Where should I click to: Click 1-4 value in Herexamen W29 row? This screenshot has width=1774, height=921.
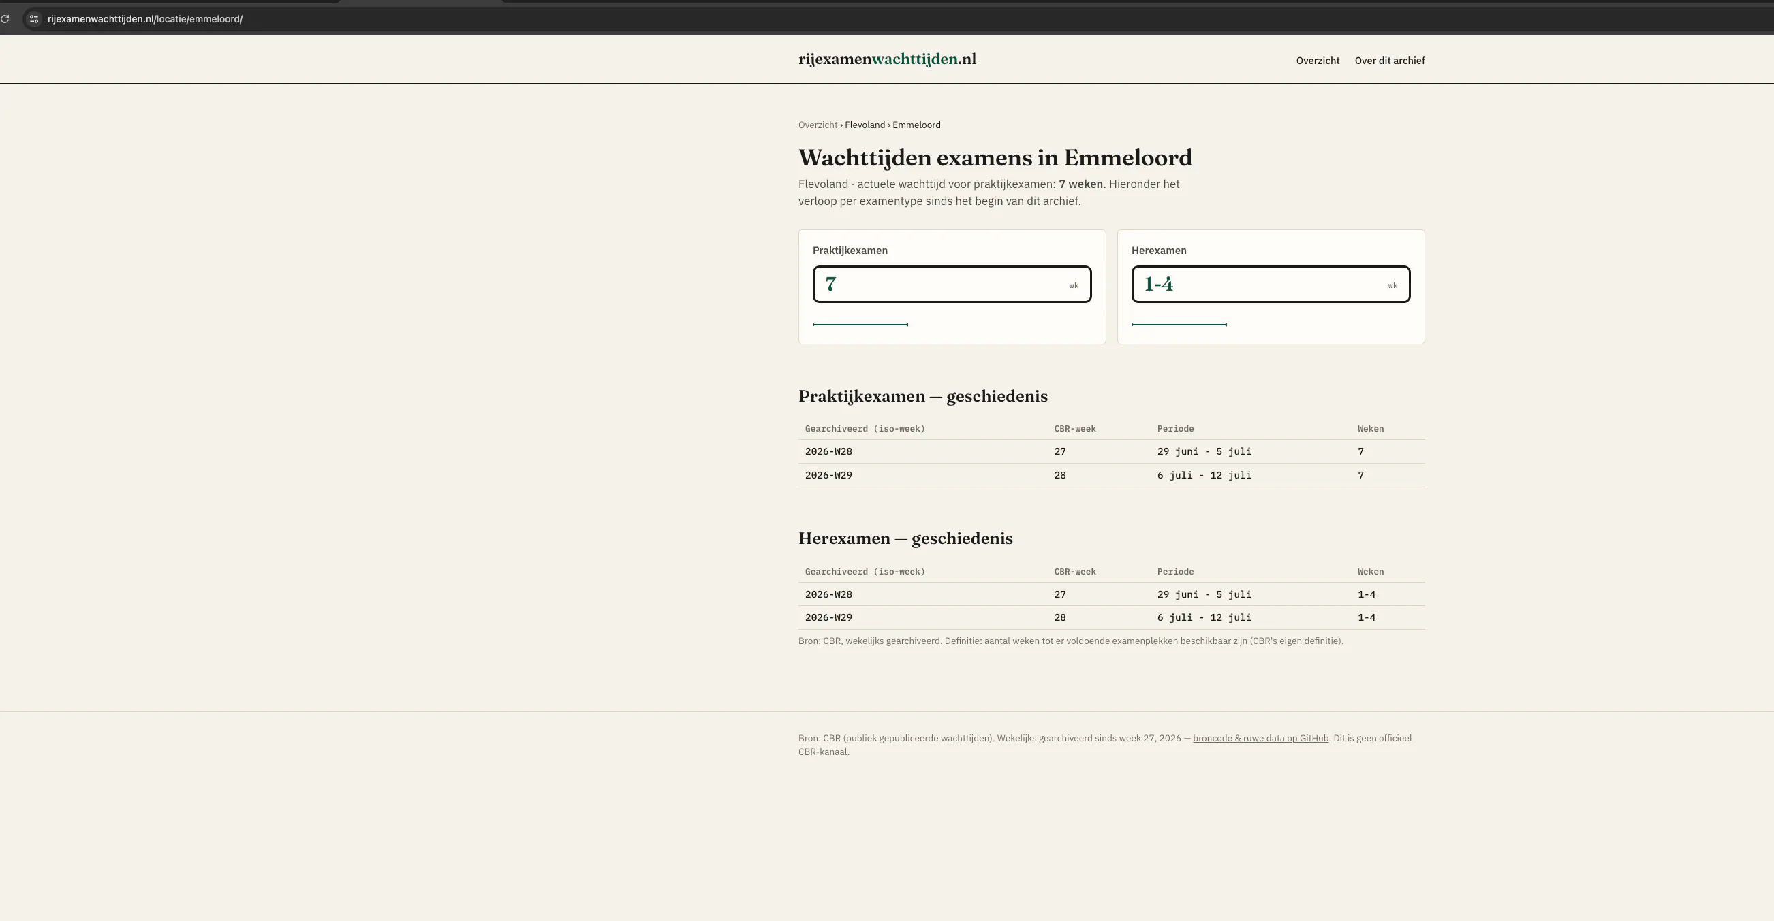tap(1367, 617)
